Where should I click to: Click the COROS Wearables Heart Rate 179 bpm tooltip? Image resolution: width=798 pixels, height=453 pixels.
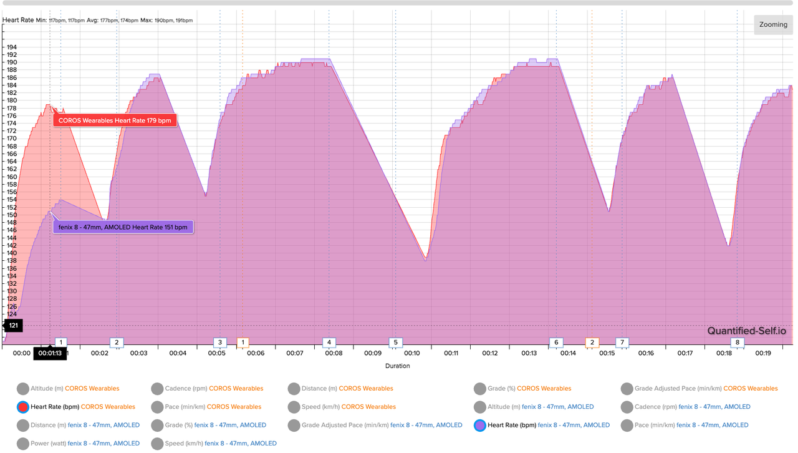115,120
